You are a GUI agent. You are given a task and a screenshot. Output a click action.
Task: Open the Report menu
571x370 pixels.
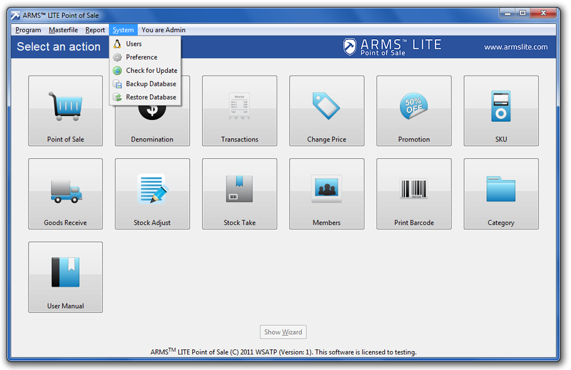tap(95, 30)
